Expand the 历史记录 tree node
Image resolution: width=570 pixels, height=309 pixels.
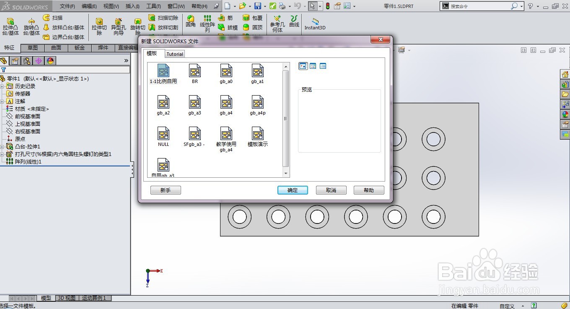pyautogui.click(x=2, y=86)
